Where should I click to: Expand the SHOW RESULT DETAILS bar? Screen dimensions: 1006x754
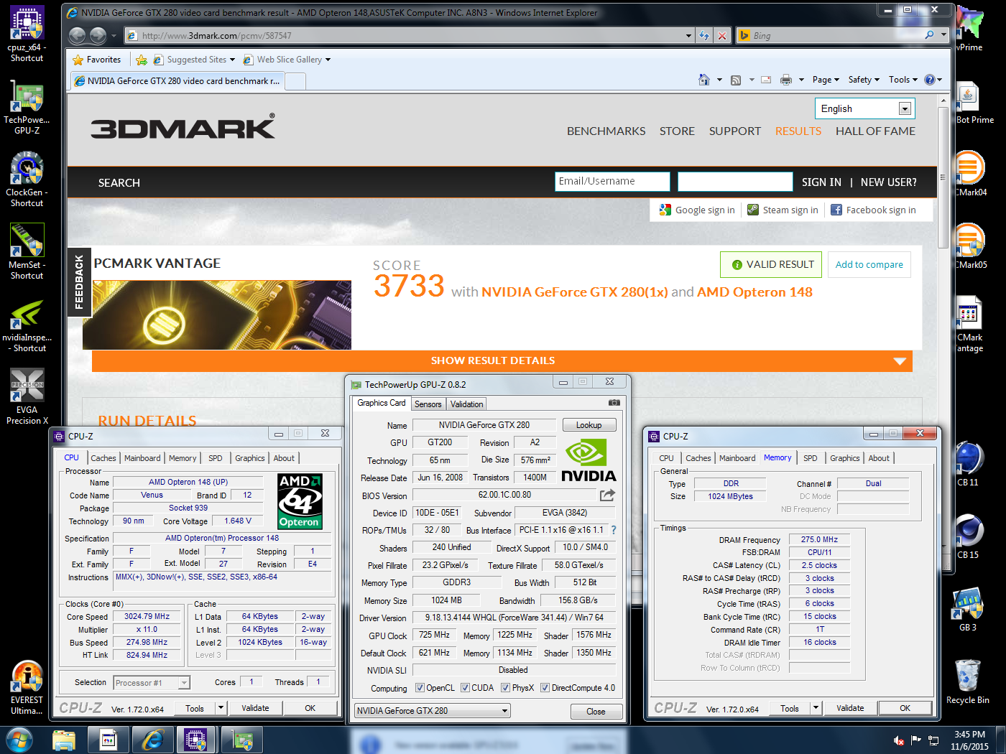(x=502, y=360)
